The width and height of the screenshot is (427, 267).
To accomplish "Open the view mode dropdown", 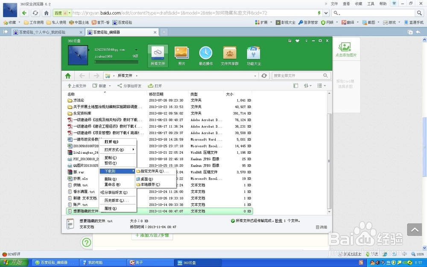I will (322, 85).
